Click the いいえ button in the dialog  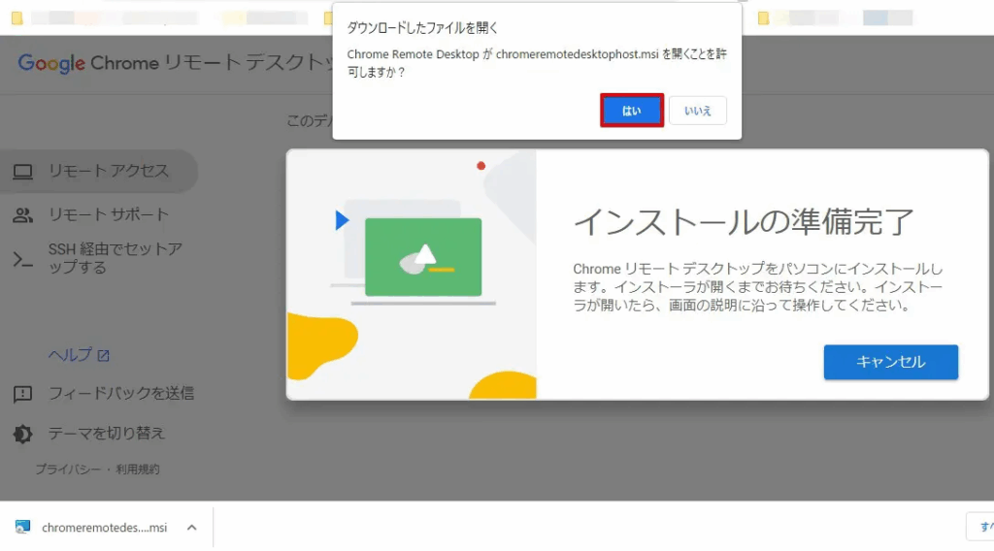pos(697,111)
